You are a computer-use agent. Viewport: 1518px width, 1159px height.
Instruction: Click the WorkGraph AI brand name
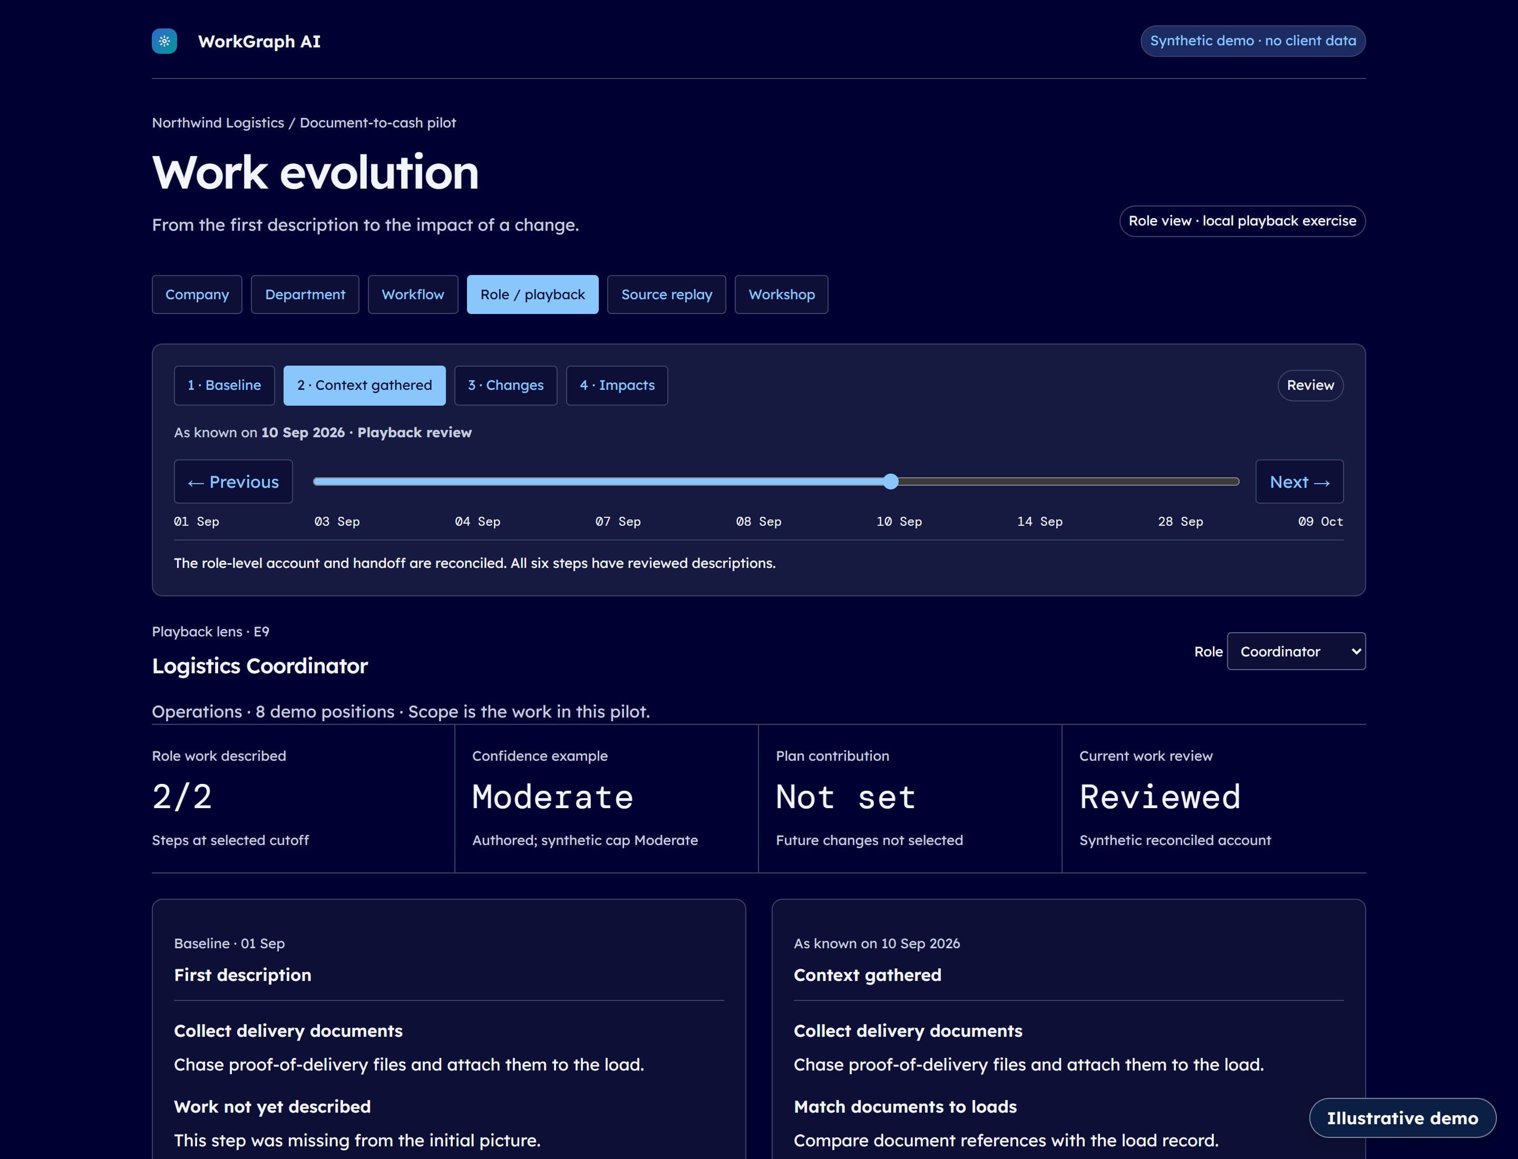(259, 42)
